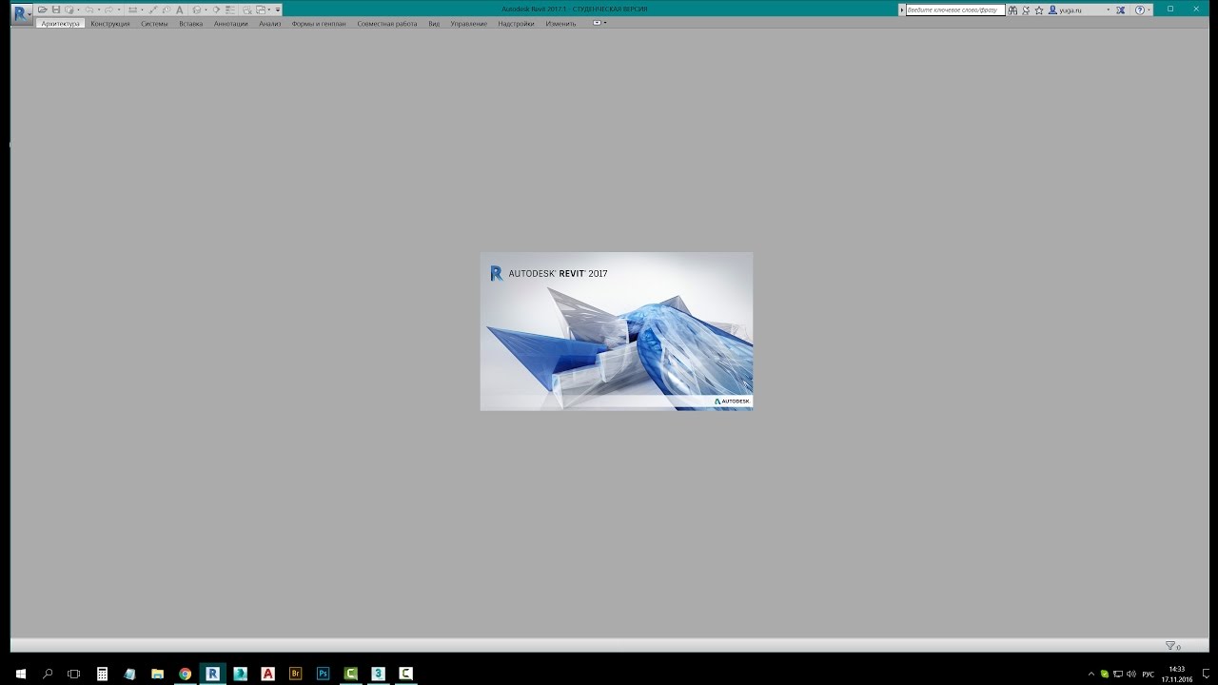Screen dimensions: 1218x685
Task: Click the Help question mark icon
Action: [1140, 10]
